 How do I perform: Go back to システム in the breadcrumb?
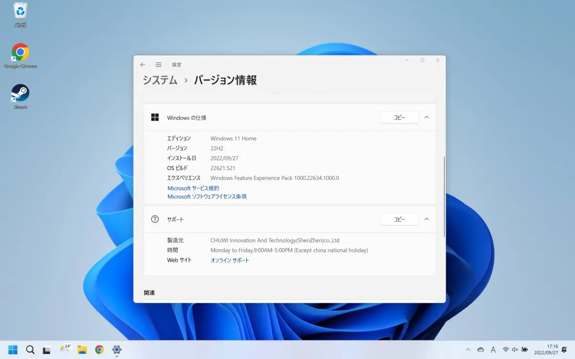point(159,80)
